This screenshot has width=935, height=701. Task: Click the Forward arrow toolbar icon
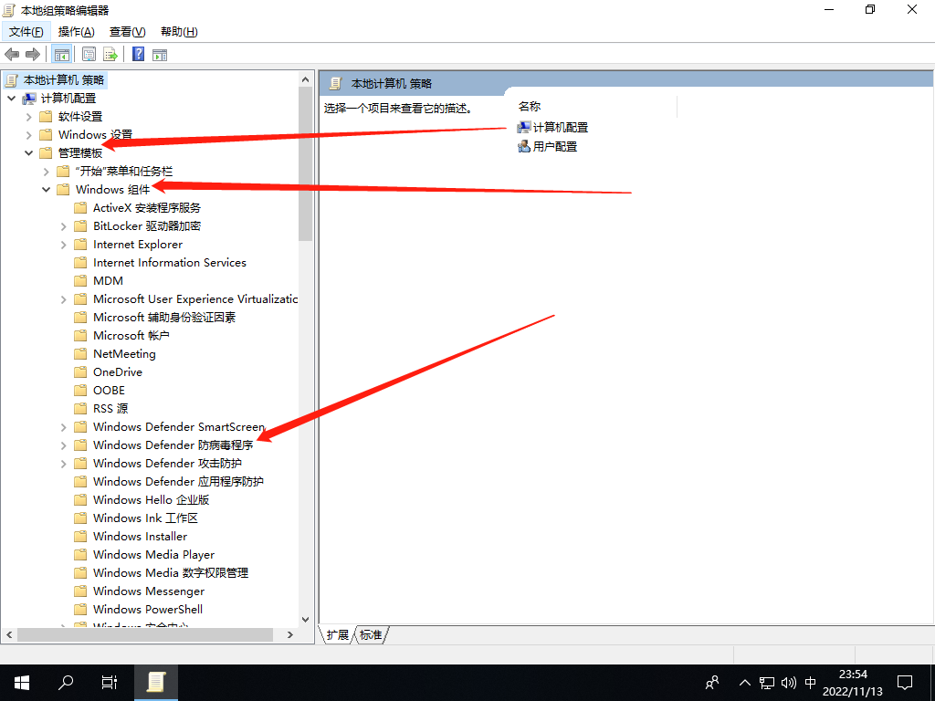[x=33, y=54]
